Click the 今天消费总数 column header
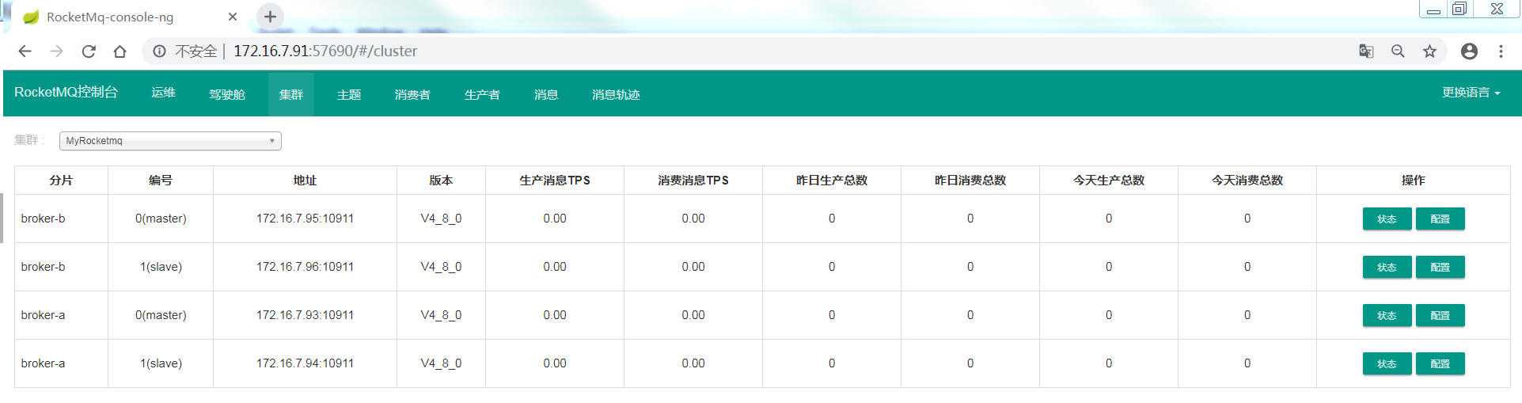 pos(1247,181)
